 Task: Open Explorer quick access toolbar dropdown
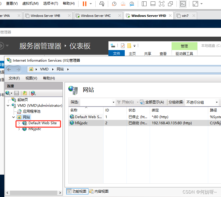click(x=134, y=46)
